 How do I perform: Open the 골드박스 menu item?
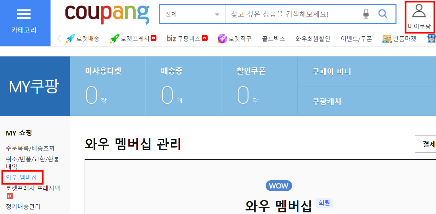[273, 38]
